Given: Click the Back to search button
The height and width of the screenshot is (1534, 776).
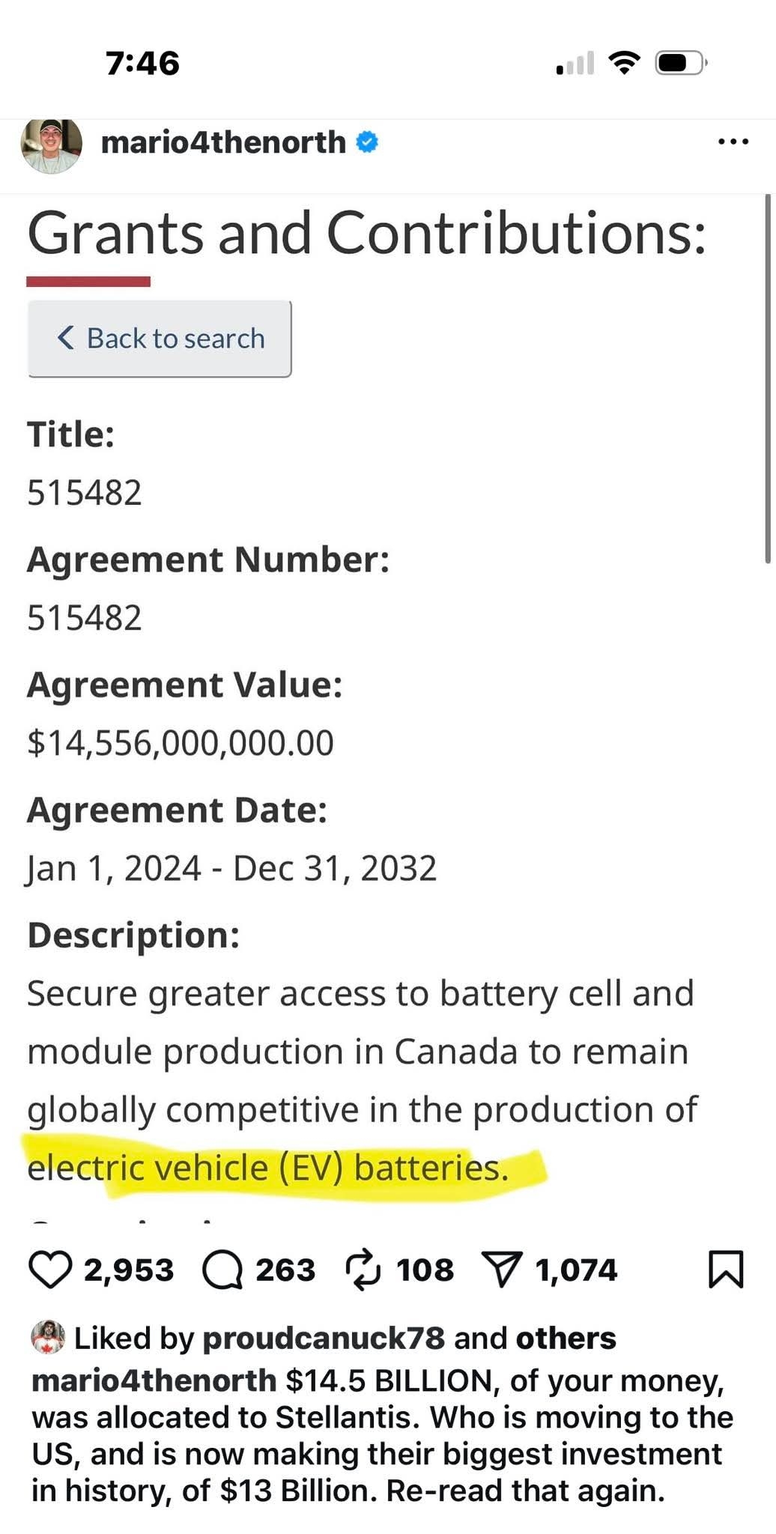Looking at the screenshot, I should pyautogui.click(x=160, y=339).
